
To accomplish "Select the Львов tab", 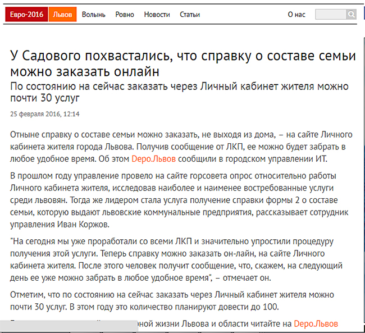I will [x=62, y=15].
